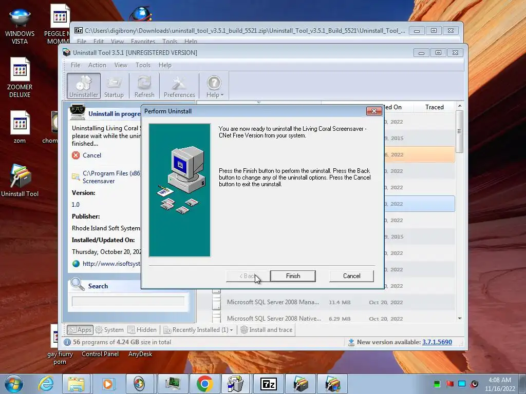Open the Windows Start menu
This screenshot has height=394, width=526.
tap(13, 384)
